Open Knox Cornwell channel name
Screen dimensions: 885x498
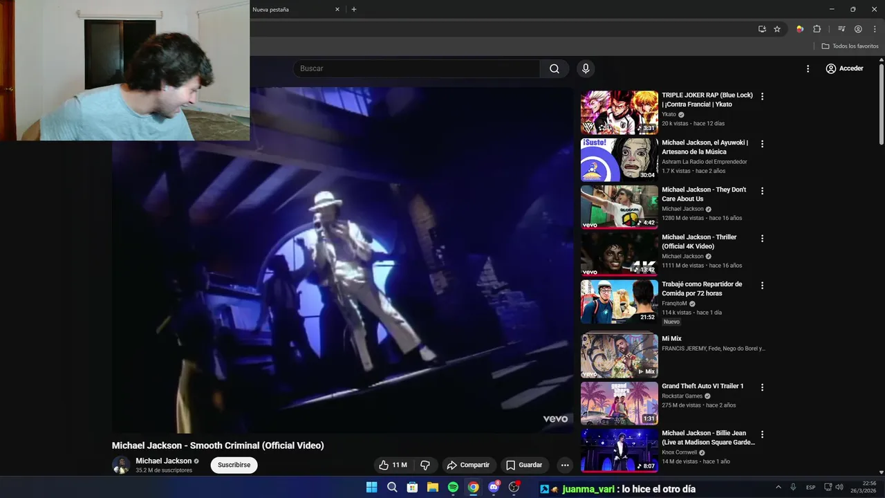point(679,452)
